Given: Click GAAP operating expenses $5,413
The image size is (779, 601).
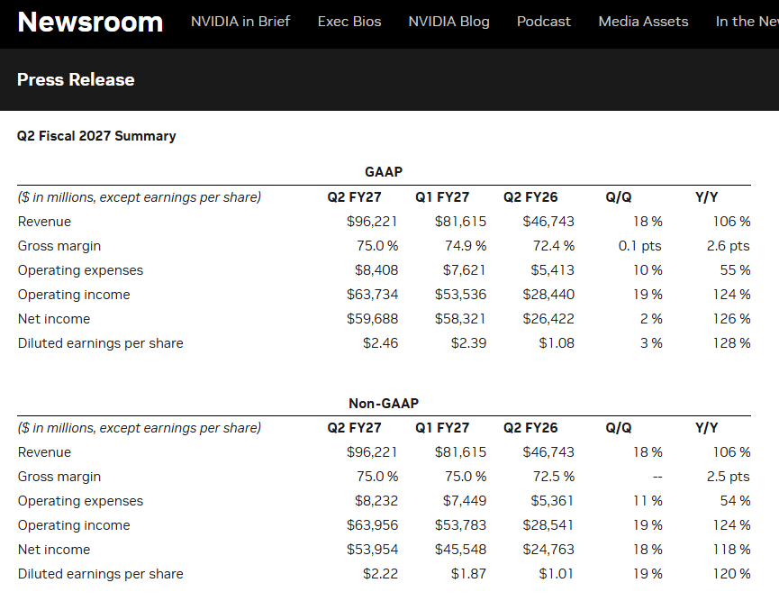Looking at the screenshot, I should click(x=552, y=270).
